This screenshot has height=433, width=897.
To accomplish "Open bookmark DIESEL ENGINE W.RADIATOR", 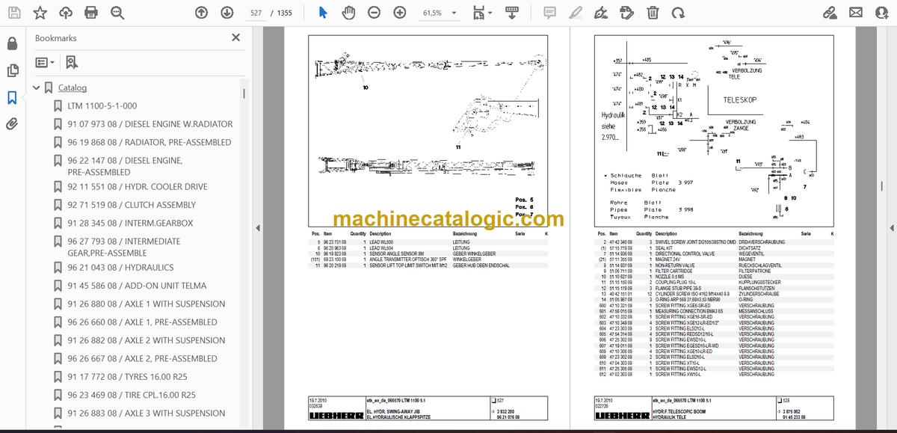I will [150, 124].
